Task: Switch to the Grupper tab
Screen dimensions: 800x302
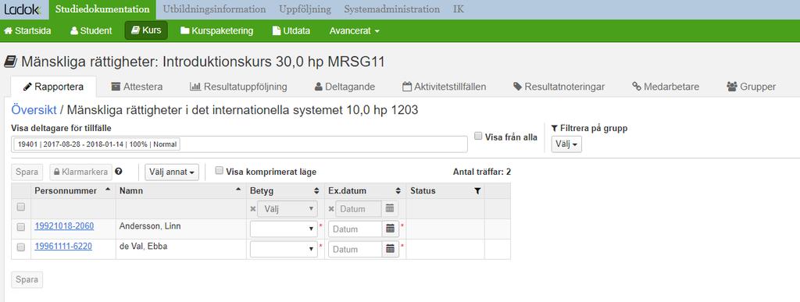Action: coord(751,87)
